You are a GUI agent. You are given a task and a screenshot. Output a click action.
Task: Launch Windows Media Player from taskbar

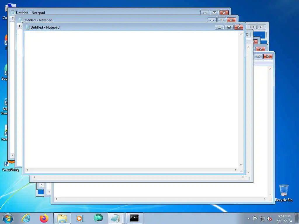click(x=80, y=218)
